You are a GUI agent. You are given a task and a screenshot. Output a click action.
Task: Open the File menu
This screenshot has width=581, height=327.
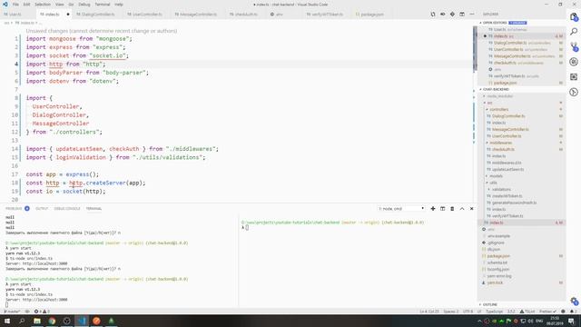tap(15, 5)
